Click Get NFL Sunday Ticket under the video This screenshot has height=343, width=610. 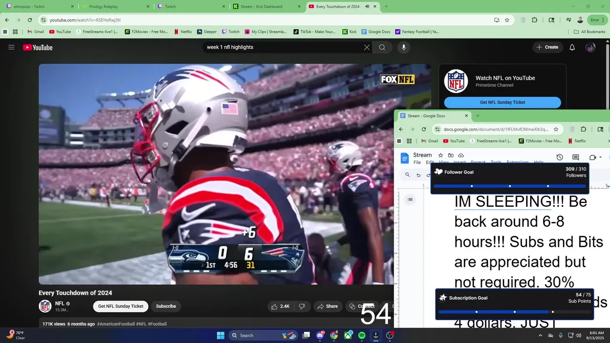point(121,306)
